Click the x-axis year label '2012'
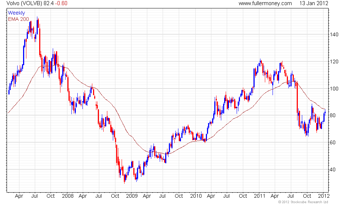This screenshot has height=205, width=359. click(324, 196)
